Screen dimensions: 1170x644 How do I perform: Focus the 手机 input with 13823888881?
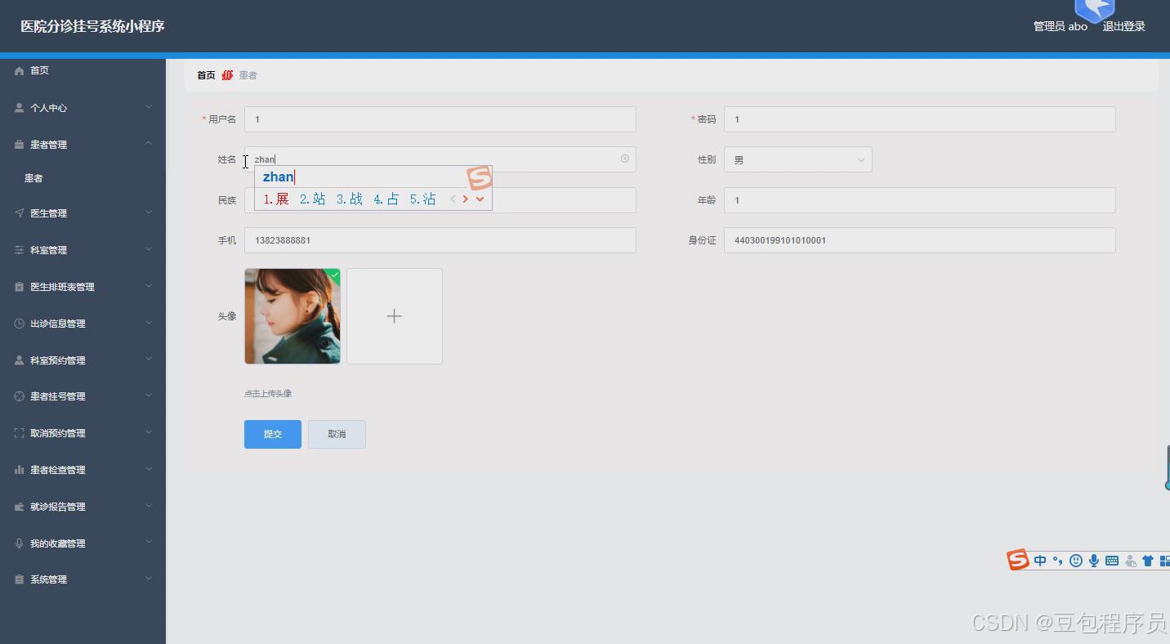point(440,240)
